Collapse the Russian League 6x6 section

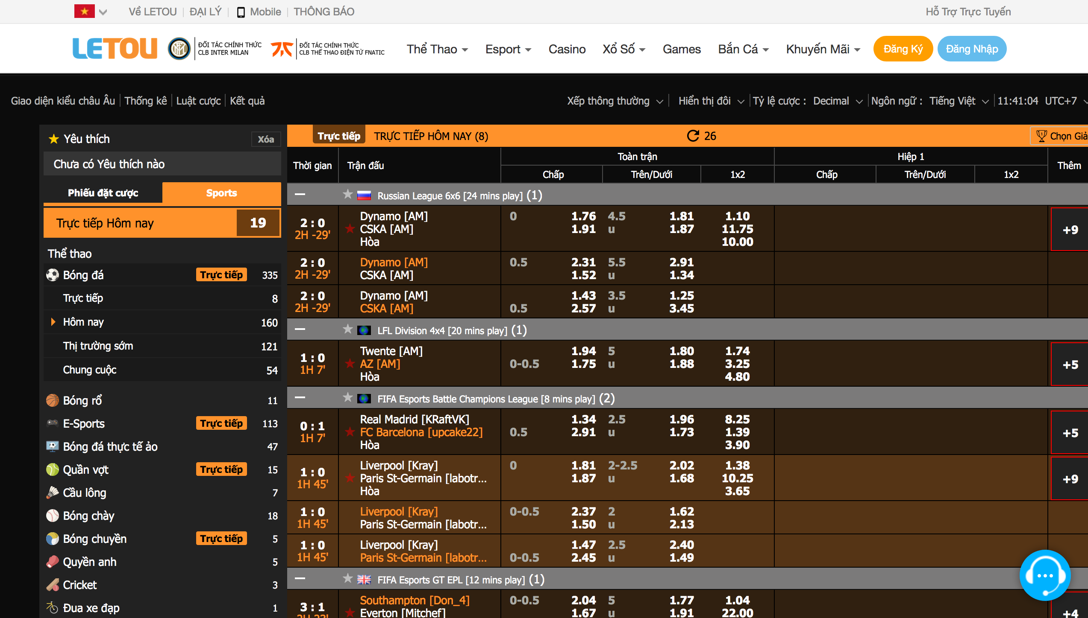(300, 194)
